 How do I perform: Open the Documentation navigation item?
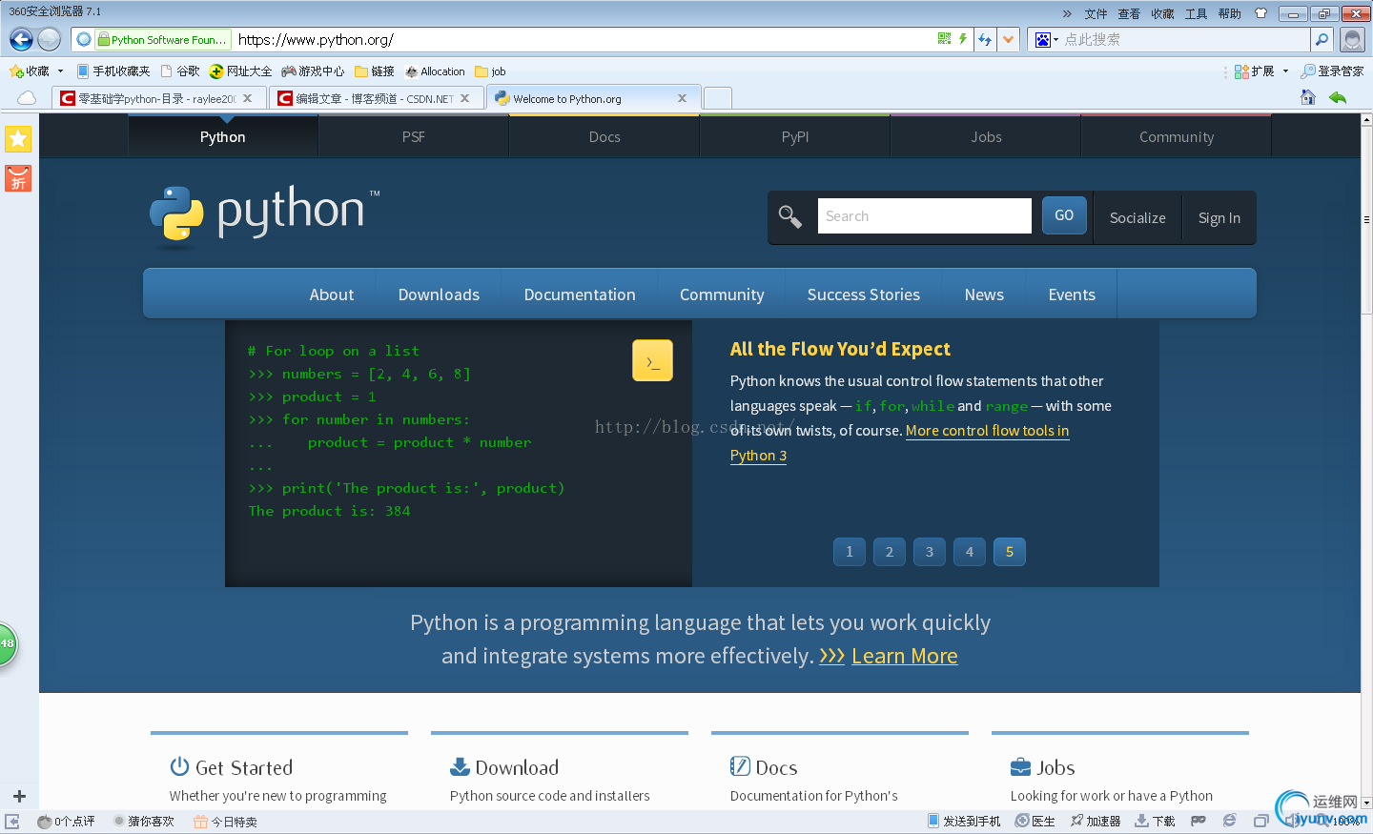(580, 295)
